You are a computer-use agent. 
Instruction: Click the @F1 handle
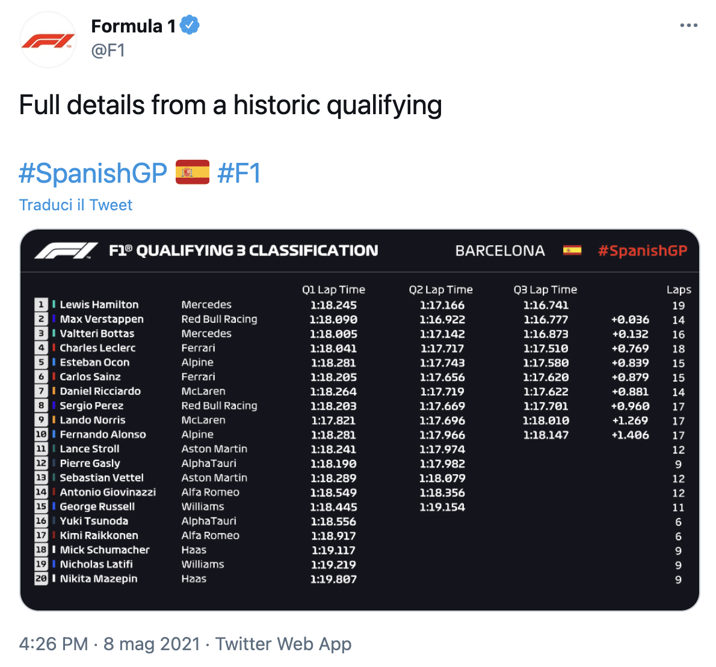108,50
